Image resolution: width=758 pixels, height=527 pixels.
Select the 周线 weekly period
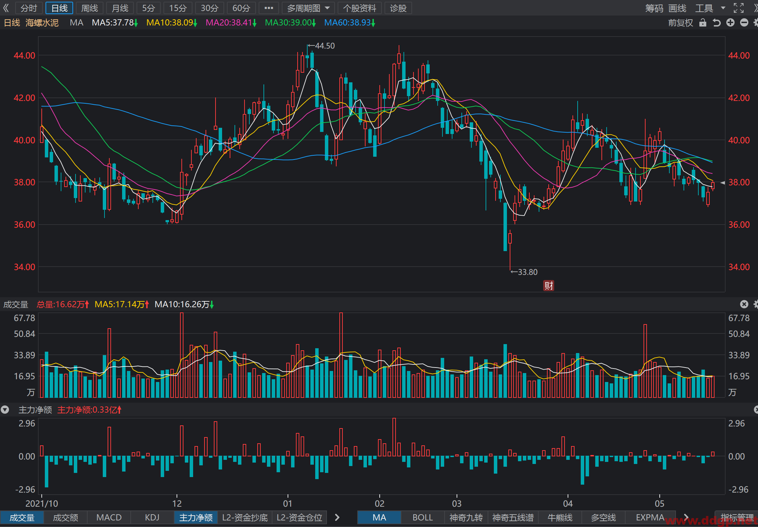tap(90, 8)
